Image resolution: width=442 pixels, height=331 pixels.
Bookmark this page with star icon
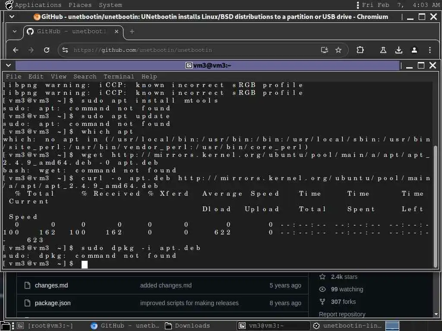coord(338,50)
